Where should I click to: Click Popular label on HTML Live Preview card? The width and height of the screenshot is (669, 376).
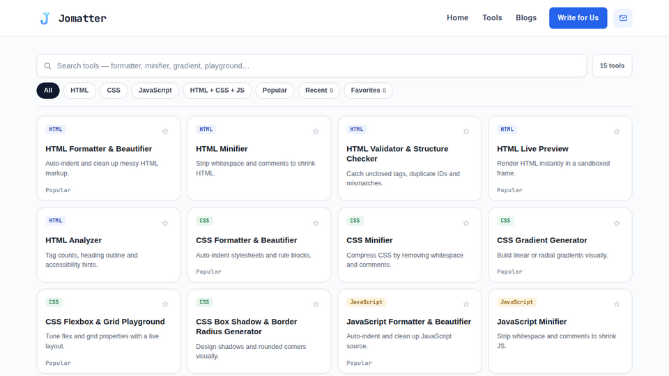pyautogui.click(x=509, y=190)
